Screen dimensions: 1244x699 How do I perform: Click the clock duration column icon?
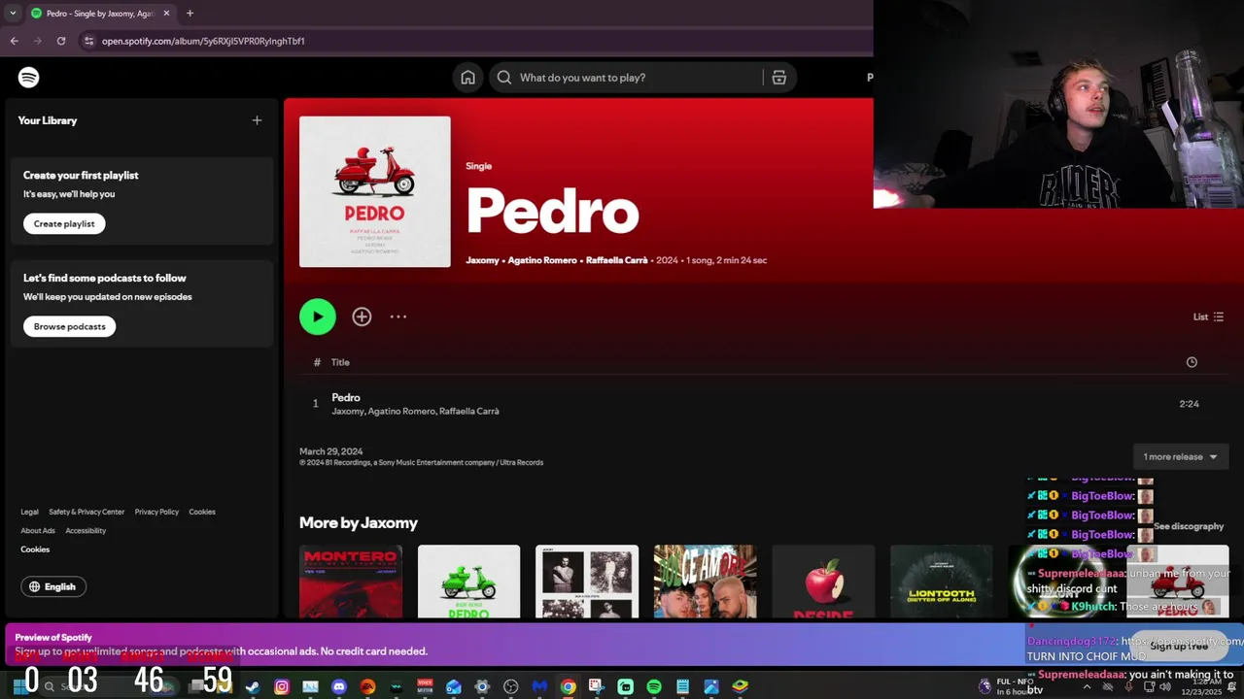pos(1192,362)
